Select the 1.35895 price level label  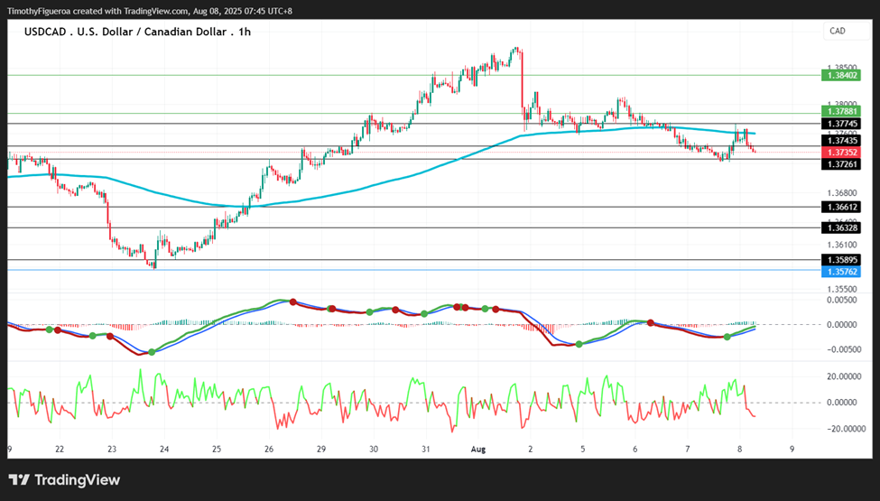pos(840,260)
